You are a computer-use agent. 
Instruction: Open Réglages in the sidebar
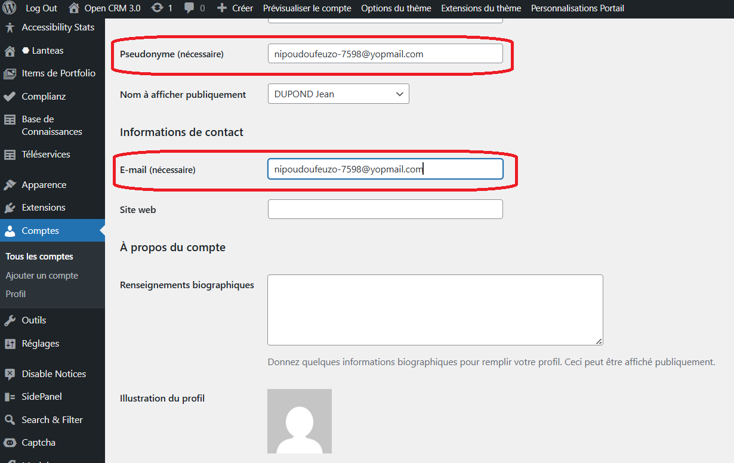[41, 344]
